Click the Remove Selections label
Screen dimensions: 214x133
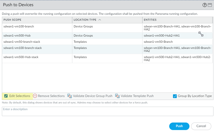[51, 96]
